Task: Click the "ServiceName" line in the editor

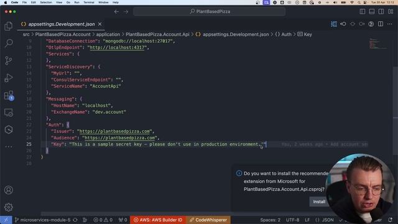Action: 86,86
